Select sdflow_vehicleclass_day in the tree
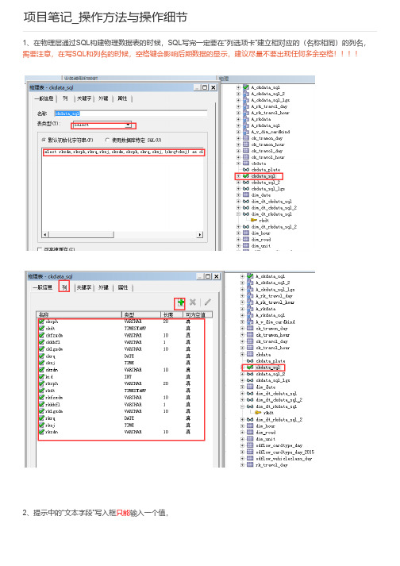This screenshot has height=566, width=400. point(284,458)
